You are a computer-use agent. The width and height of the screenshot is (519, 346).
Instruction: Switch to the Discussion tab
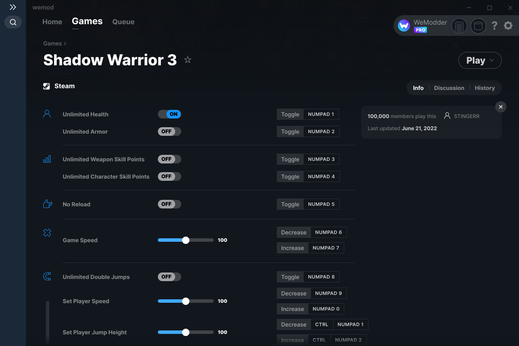pyautogui.click(x=449, y=88)
